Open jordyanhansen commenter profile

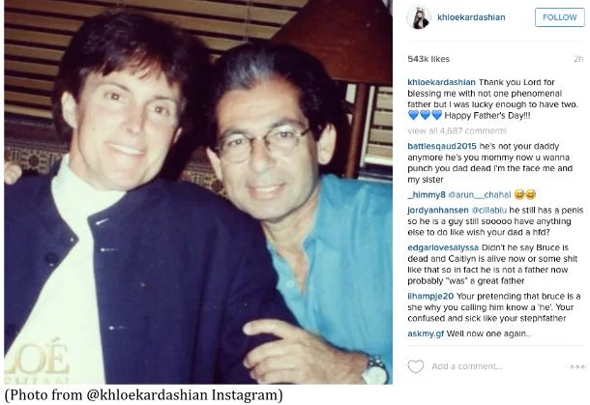[x=438, y=210]
